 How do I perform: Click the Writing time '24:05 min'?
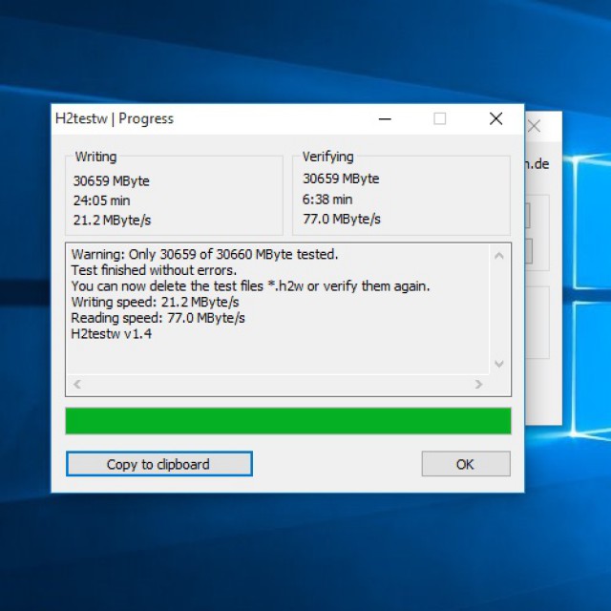(x=102, y=200)
